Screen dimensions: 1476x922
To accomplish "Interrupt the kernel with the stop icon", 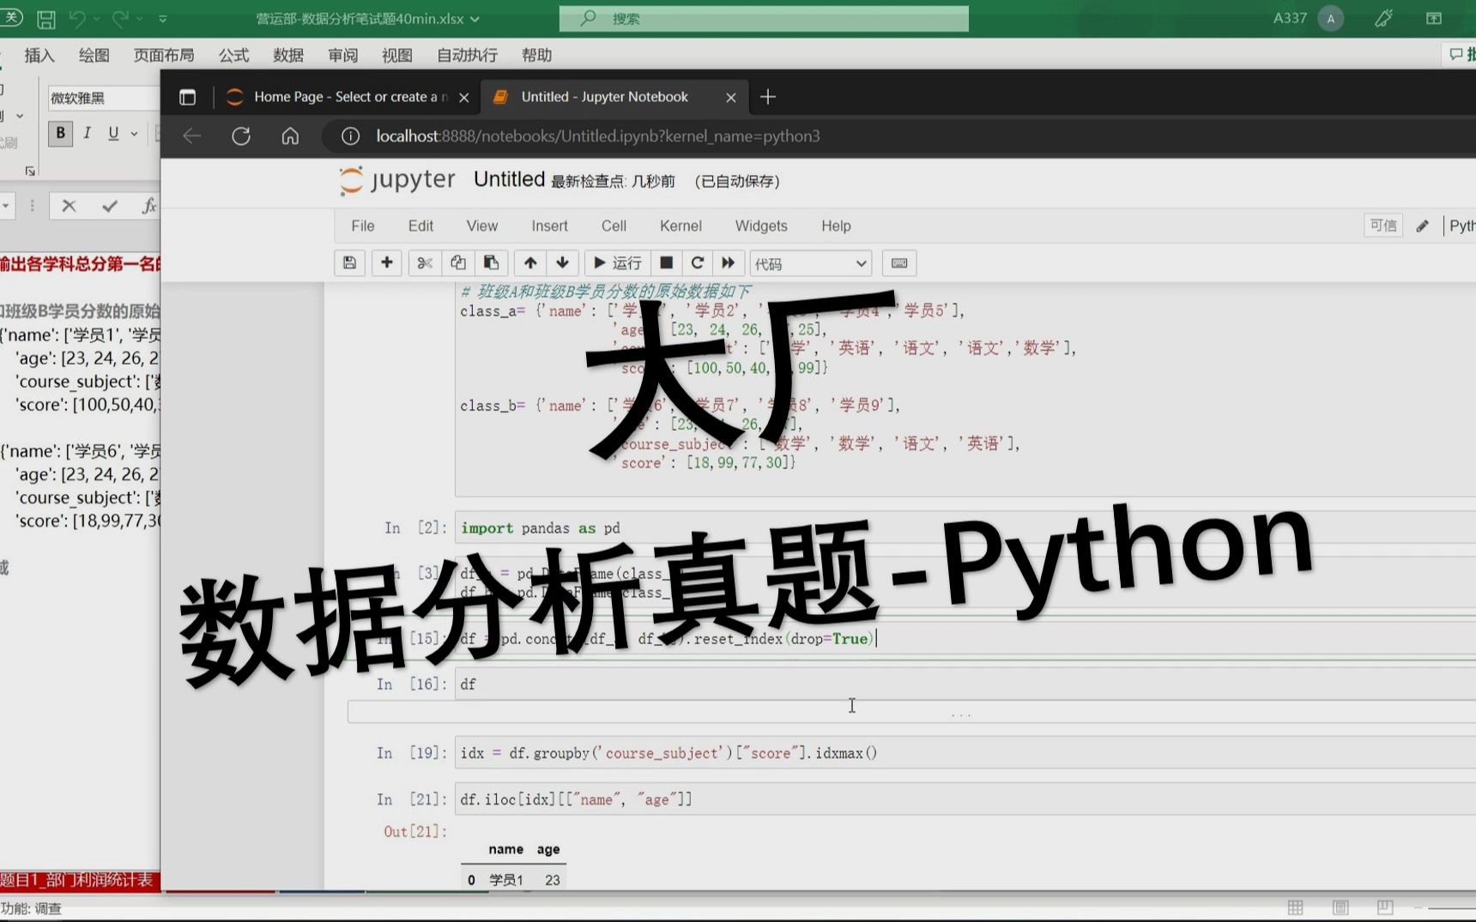I will click(666, 263).
